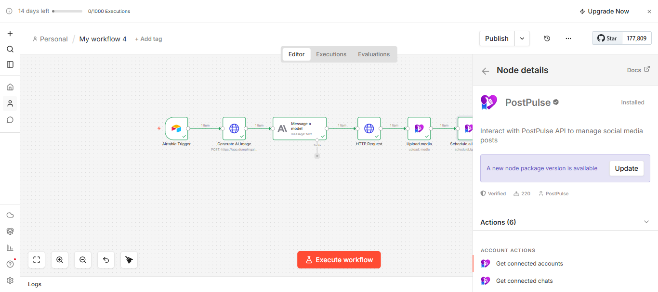
Task: Open the three-dot workflow options menu
Action: (568, 38)
